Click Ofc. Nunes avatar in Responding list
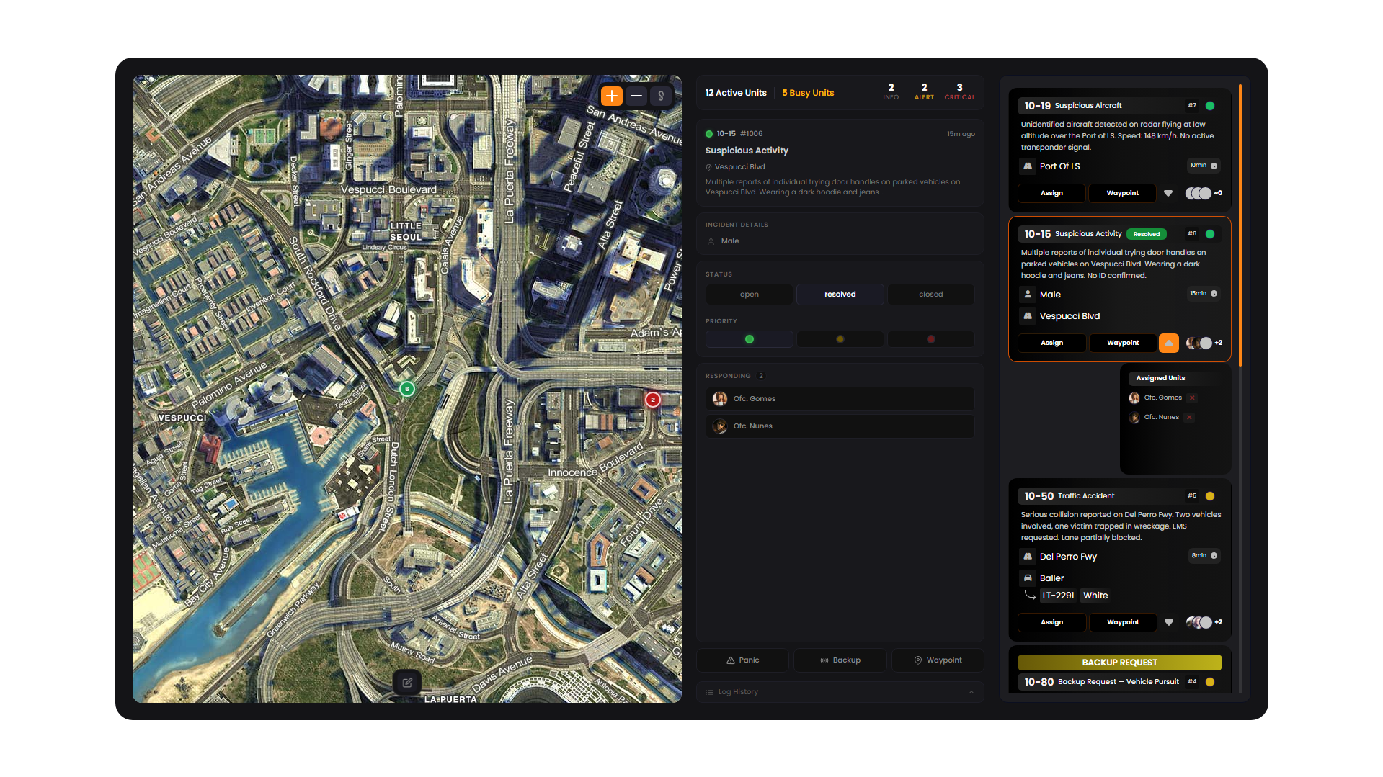Viewport: 1383px width, 777px height. [x=719, y=426]
